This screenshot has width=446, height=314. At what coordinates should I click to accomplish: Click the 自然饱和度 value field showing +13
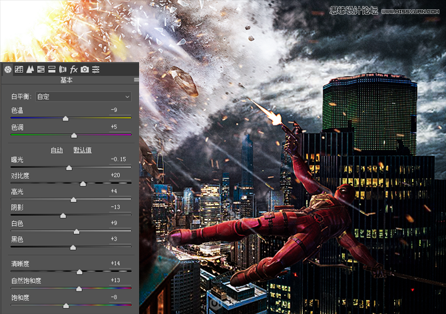(x=120, y=281)
